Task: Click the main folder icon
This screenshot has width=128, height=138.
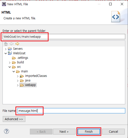Action: pyautogui.click(x=18, y=71)
